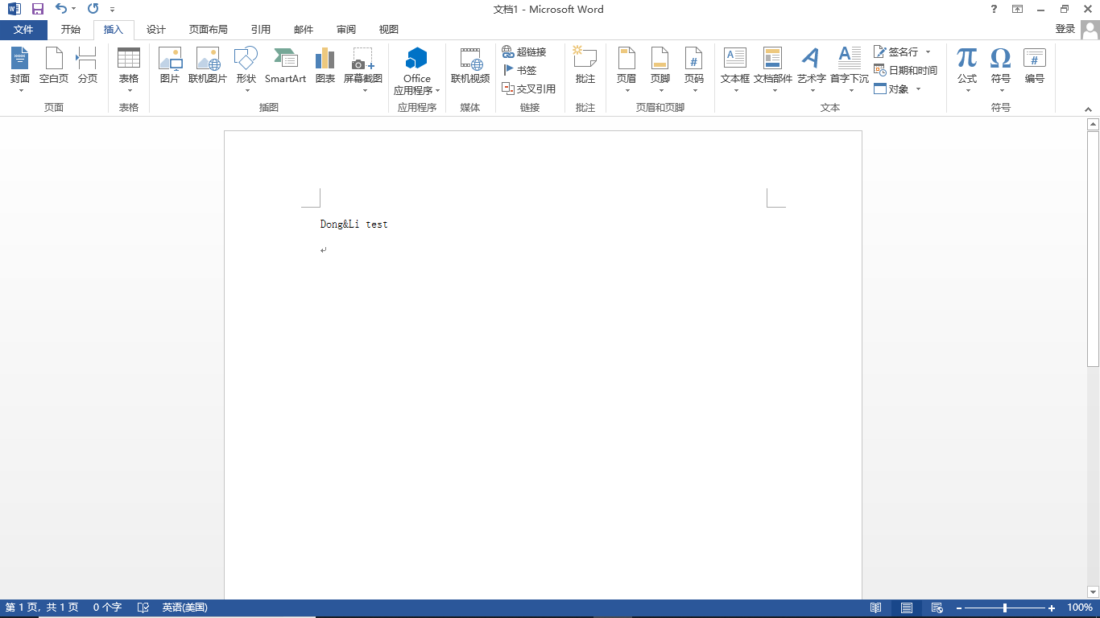1100x618 pixels.
Task: Switch to the Home (开始) tab
Action: tap(71, 29)
